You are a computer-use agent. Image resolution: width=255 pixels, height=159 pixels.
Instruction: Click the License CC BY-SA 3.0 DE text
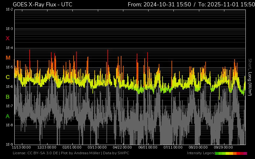[x=35, y=153]
